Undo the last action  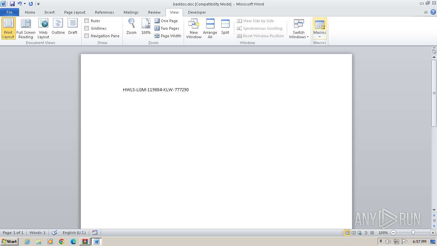pos(20,4)
